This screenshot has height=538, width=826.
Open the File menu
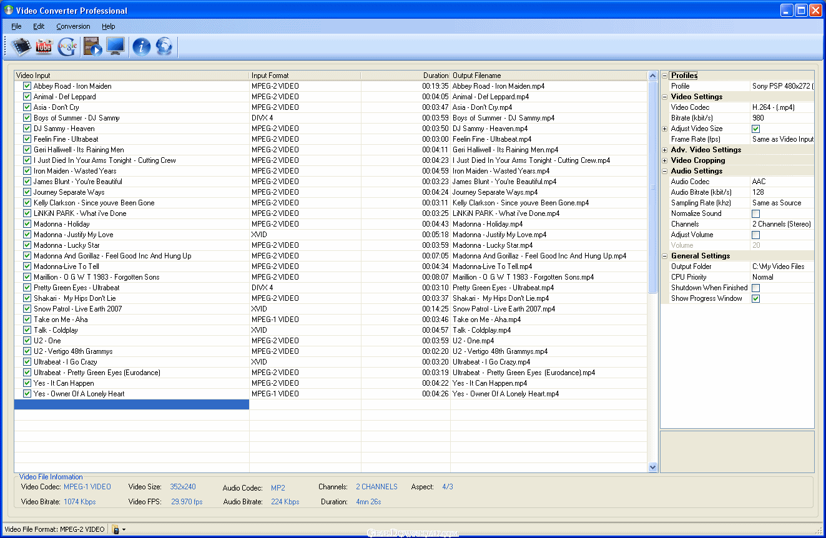click(16, 26)
